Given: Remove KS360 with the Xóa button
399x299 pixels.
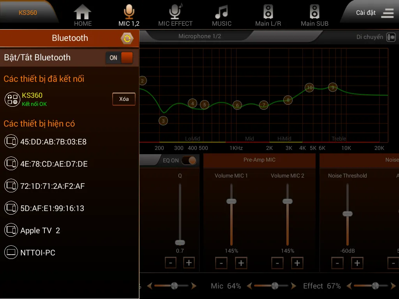Looking at the screenshot, I should (x=124, y=99).
